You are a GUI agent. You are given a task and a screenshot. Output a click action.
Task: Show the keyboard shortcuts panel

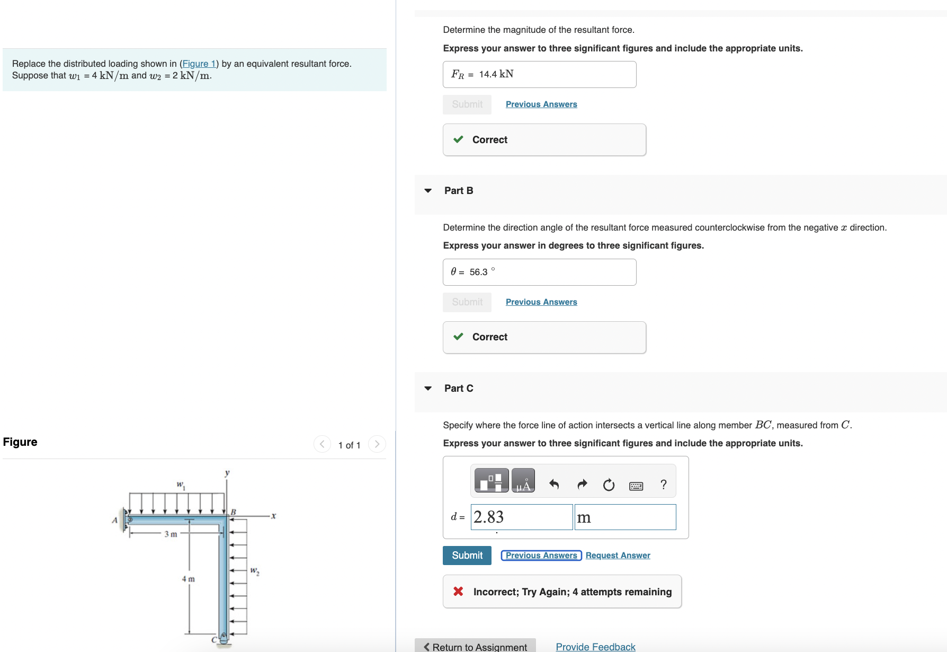click(x=636, y=486)
